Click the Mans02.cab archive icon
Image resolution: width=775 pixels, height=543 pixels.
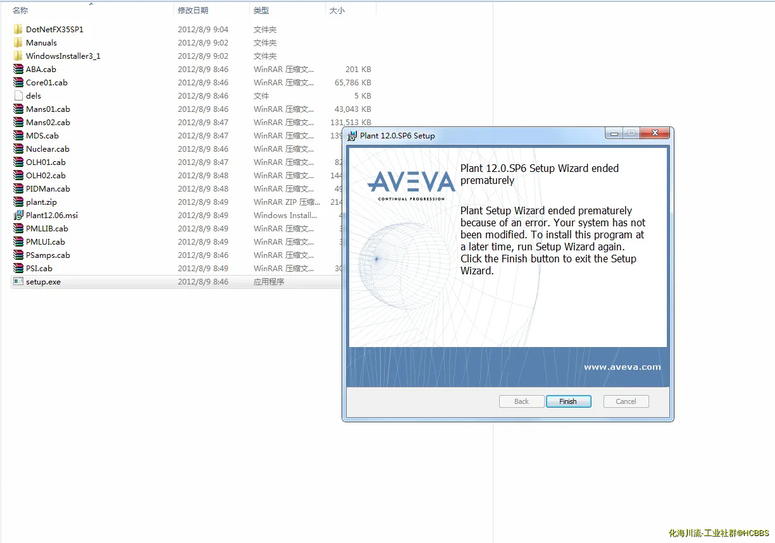pyautogui.click(x=18, y=122)
